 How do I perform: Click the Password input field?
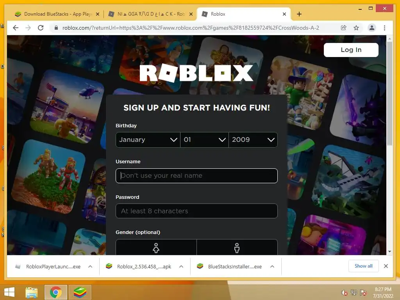[x=196, y=211]
